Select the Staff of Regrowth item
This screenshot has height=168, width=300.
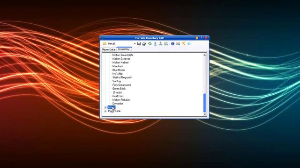pos(122,77)
